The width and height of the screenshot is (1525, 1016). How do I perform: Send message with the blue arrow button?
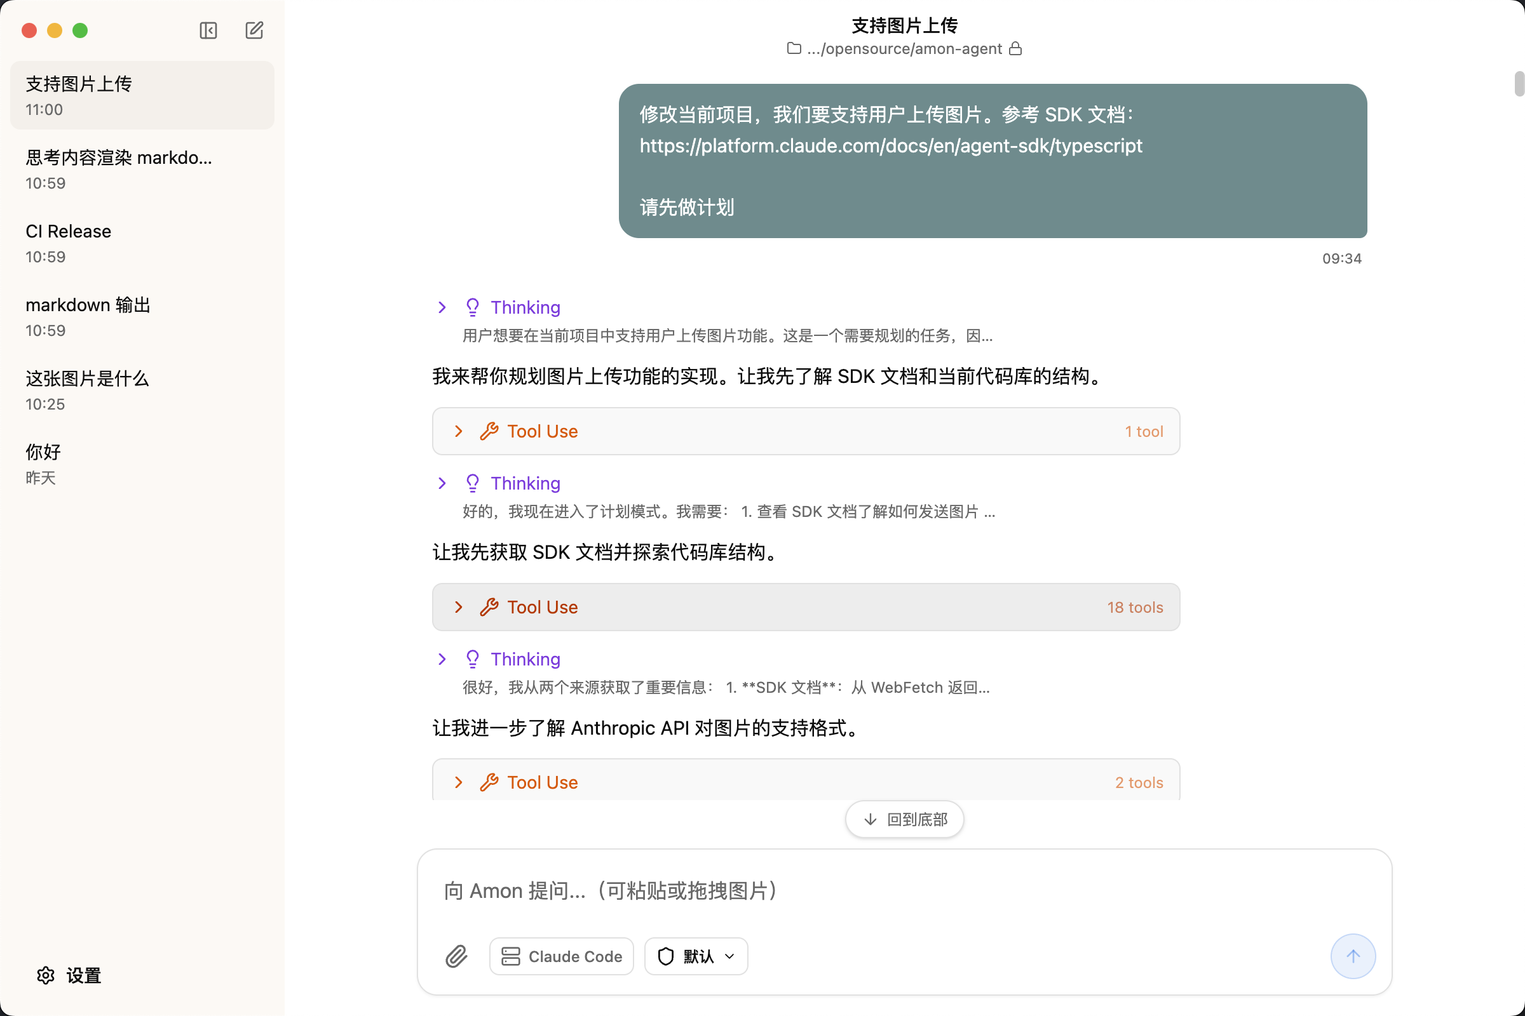click(1353, 956)
